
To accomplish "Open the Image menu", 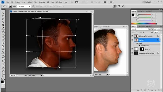I will (18, 2).
